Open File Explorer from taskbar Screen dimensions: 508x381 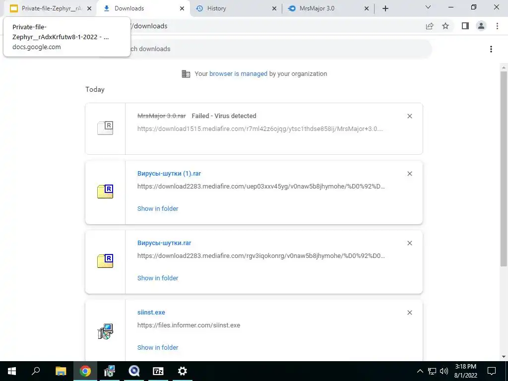[61, 371]
